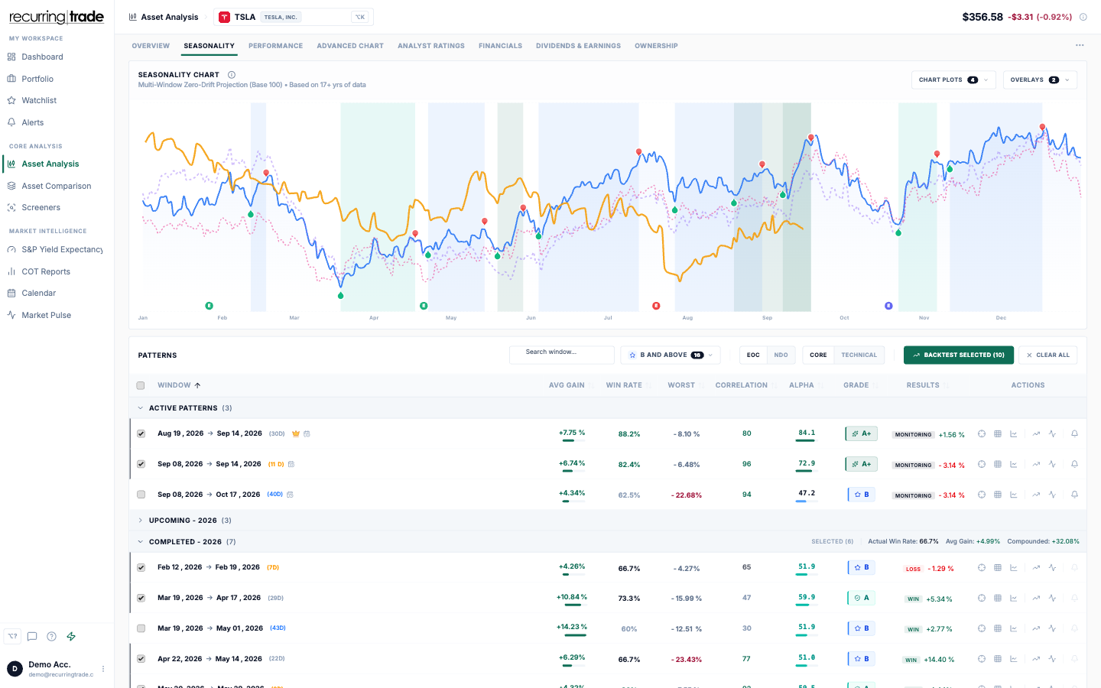This screenshot has width=1101, height=688.
Task: Open the Analyst Ratings tab
Action: 431,46
